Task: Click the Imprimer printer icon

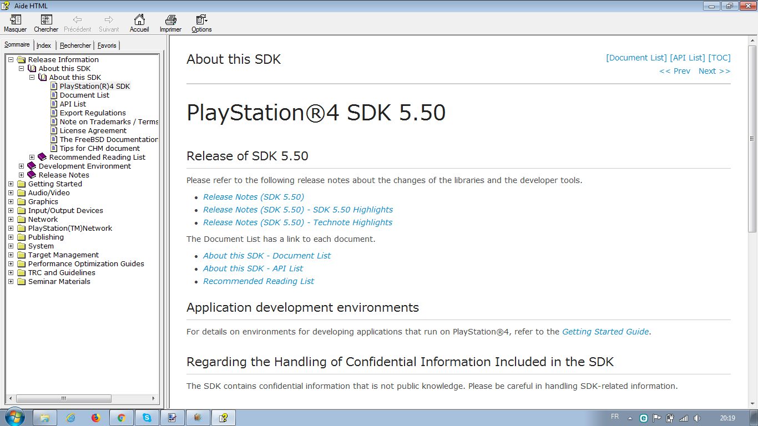Action: pos(170,20)
